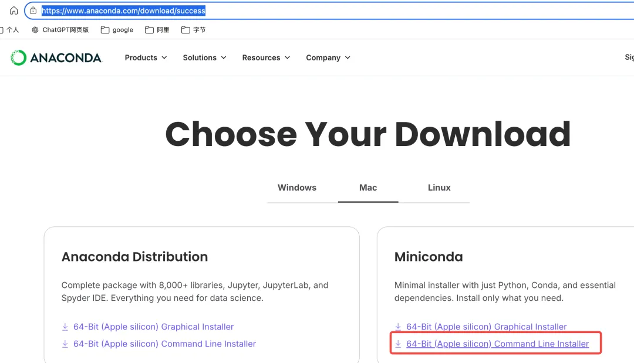Open the 阿里 bookmarks folder
Image resolution: width=634 pixels, height=363 pixels.
click(x=157, y=30)
